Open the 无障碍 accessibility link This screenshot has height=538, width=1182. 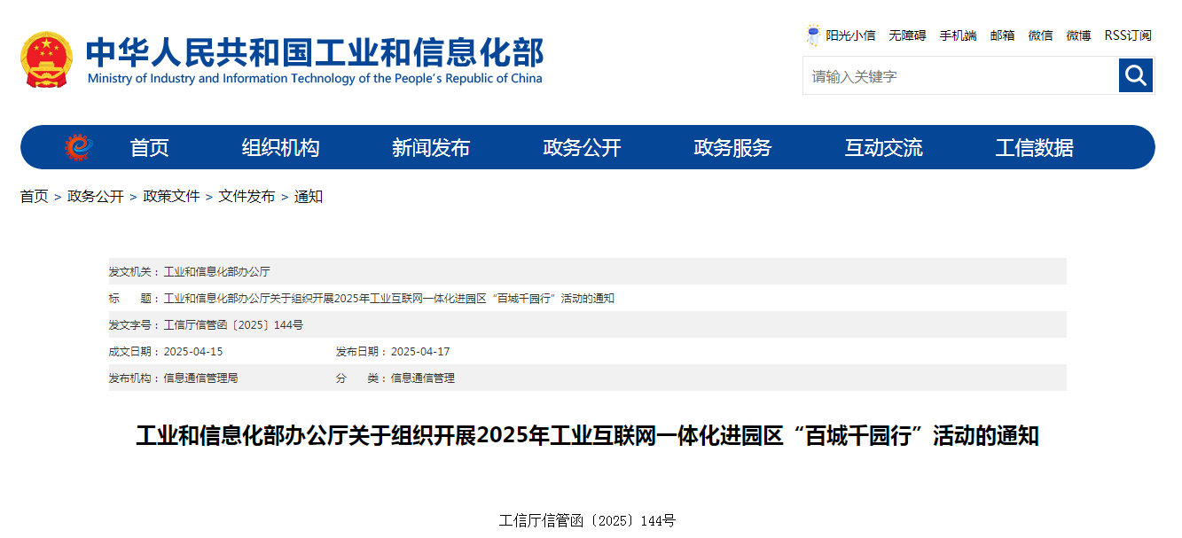coord(907,35)
